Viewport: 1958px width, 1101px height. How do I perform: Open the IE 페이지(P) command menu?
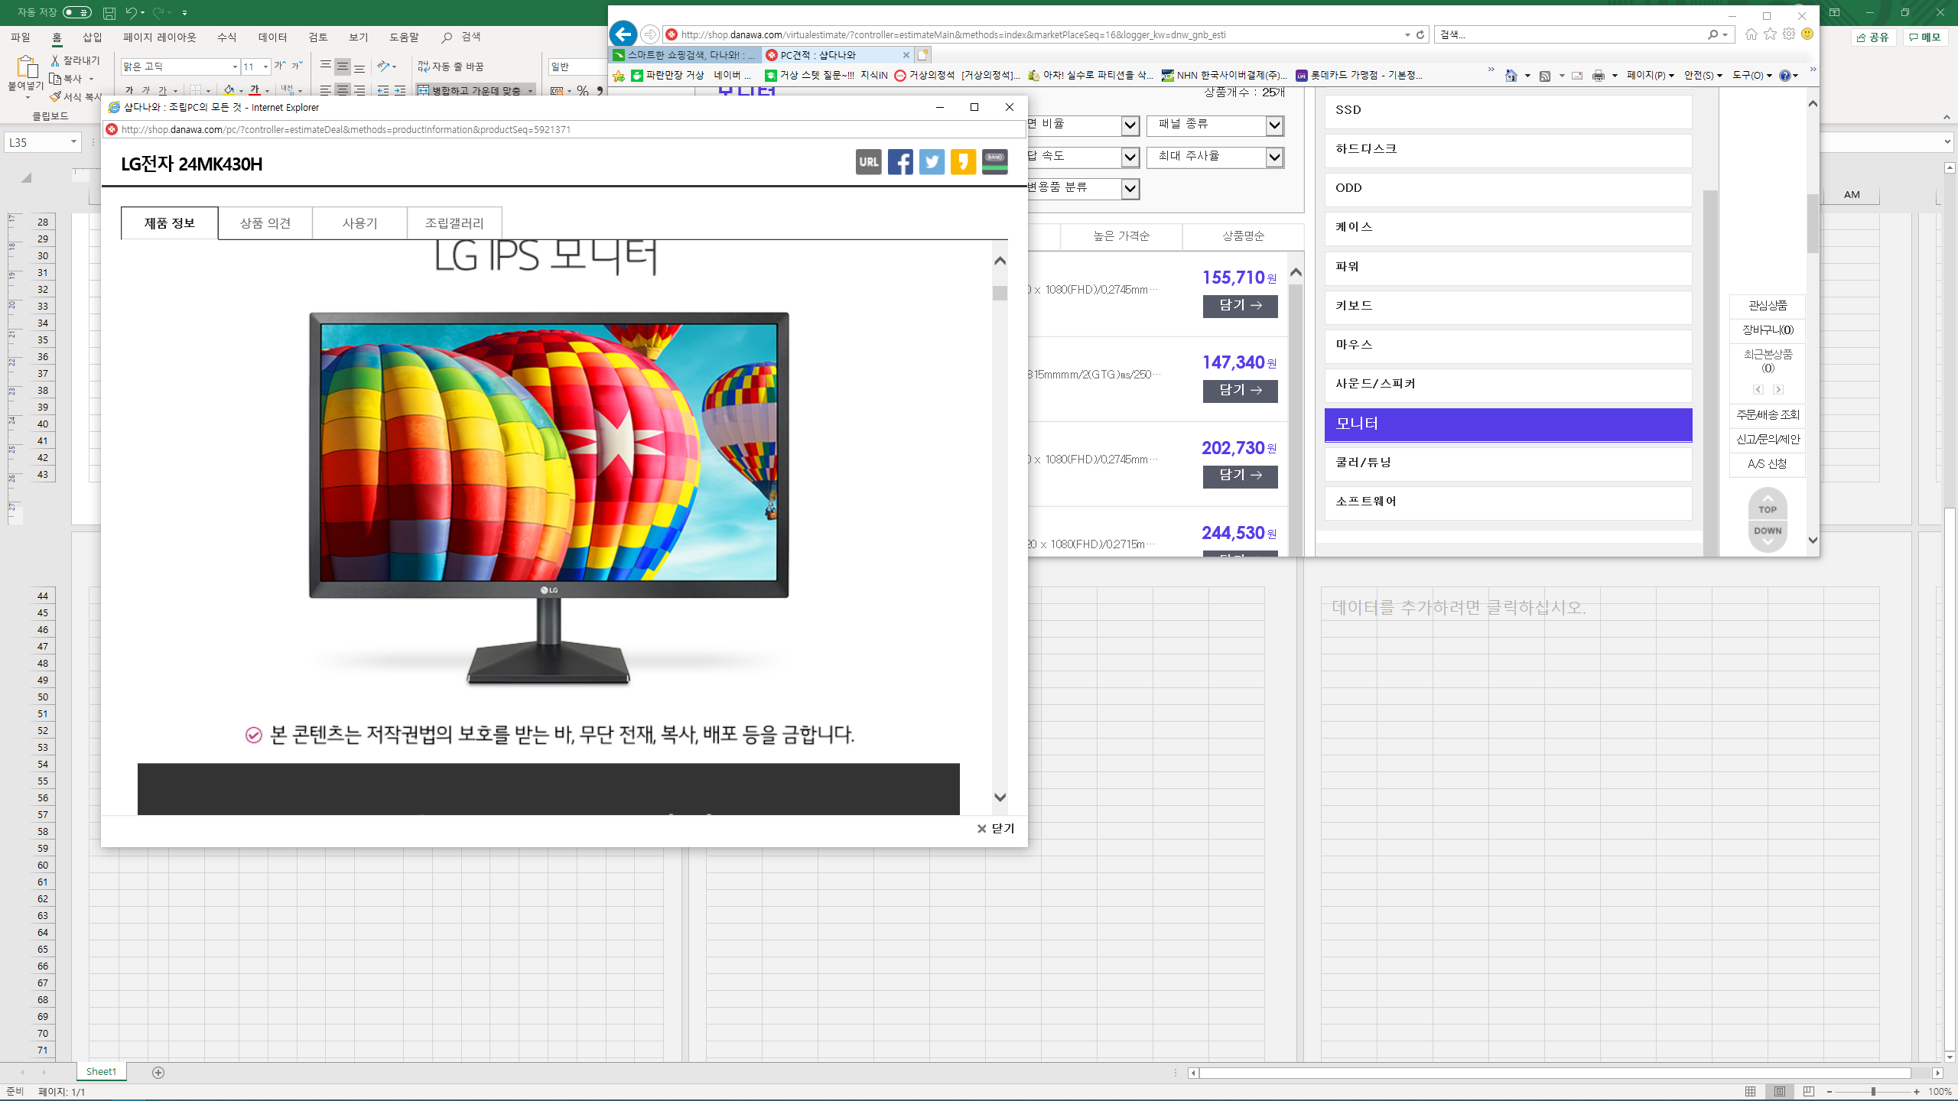1650,75
